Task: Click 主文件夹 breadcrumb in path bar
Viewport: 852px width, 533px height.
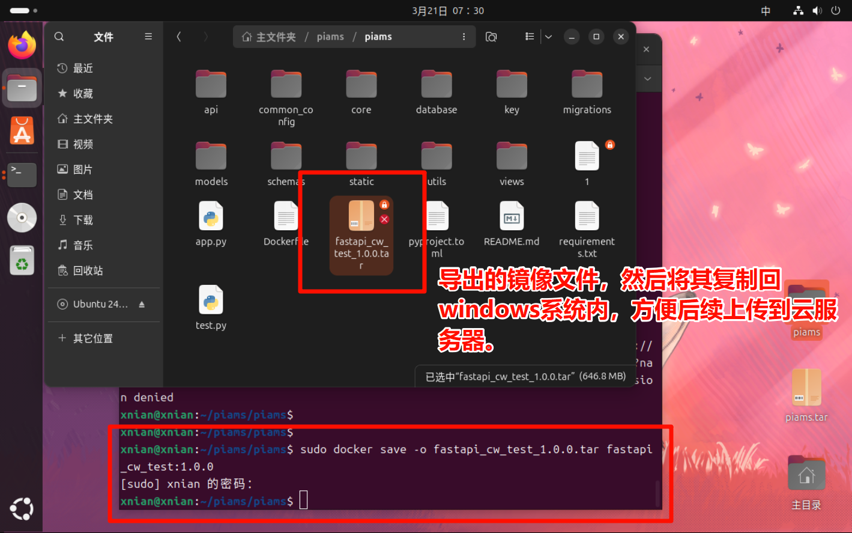Action: [x=269, y=37]
